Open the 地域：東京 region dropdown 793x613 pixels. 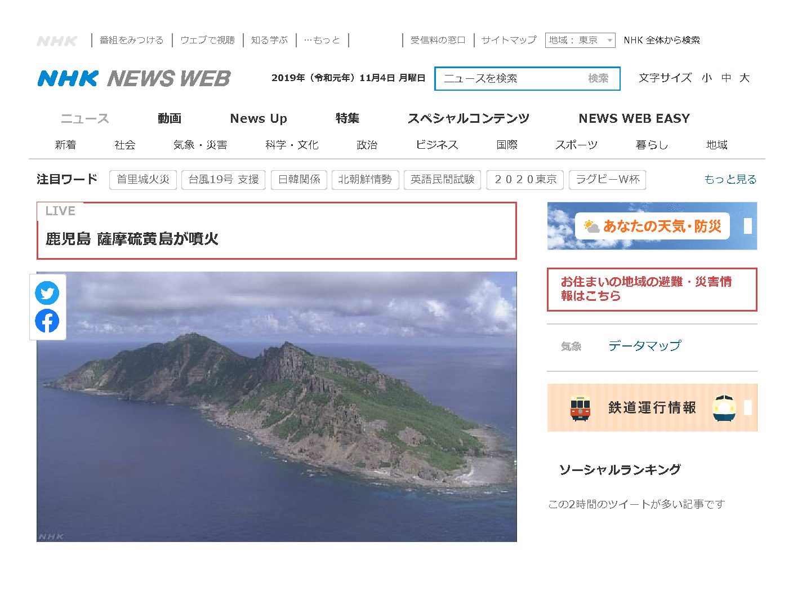(580, 40)
